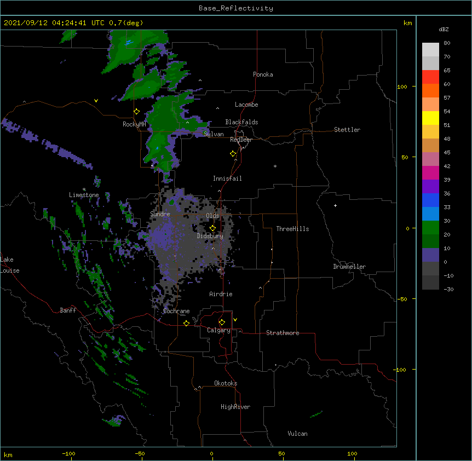Screen dimensions: 472x461
Task: Click the Blackfalds label on the map
Action: [x=241, y=122]
